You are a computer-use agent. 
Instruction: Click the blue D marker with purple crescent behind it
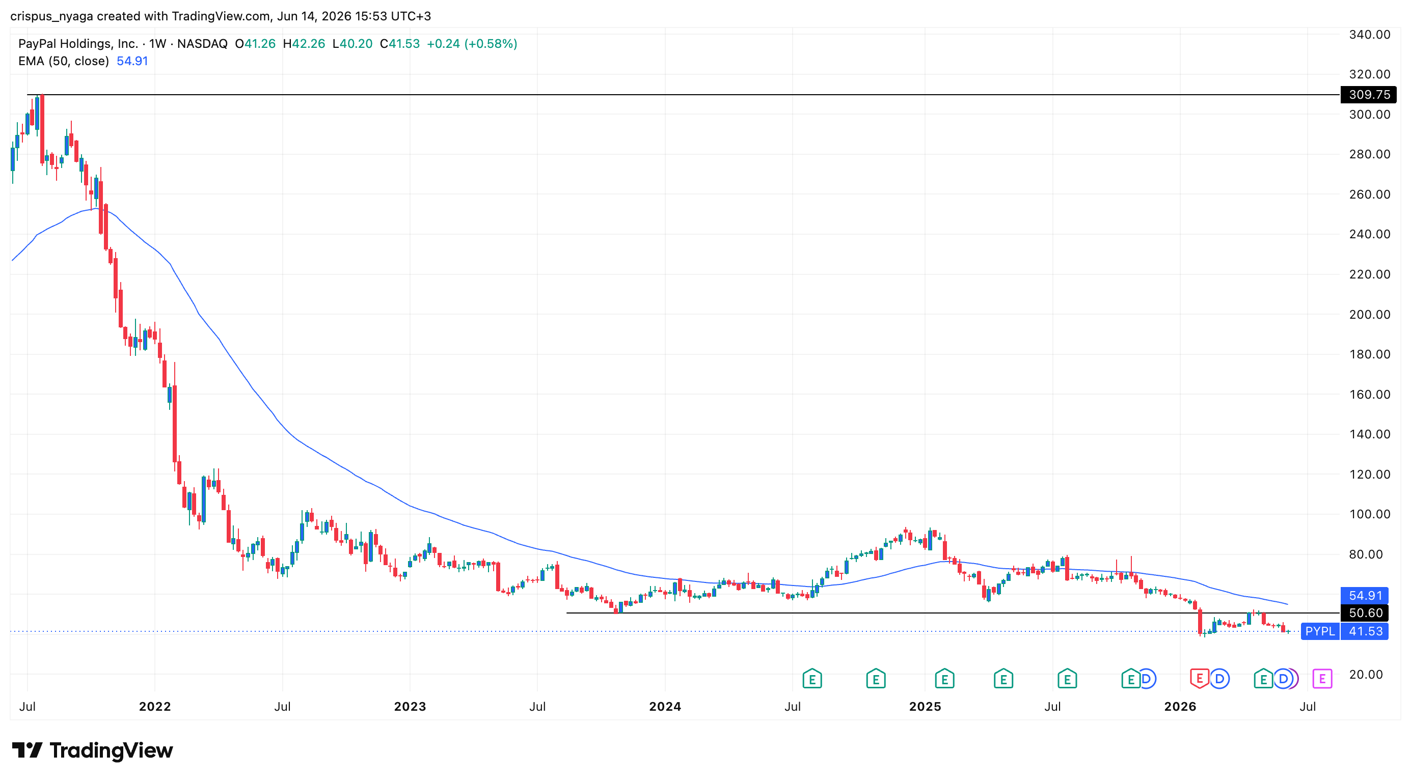coord(1283,679)
